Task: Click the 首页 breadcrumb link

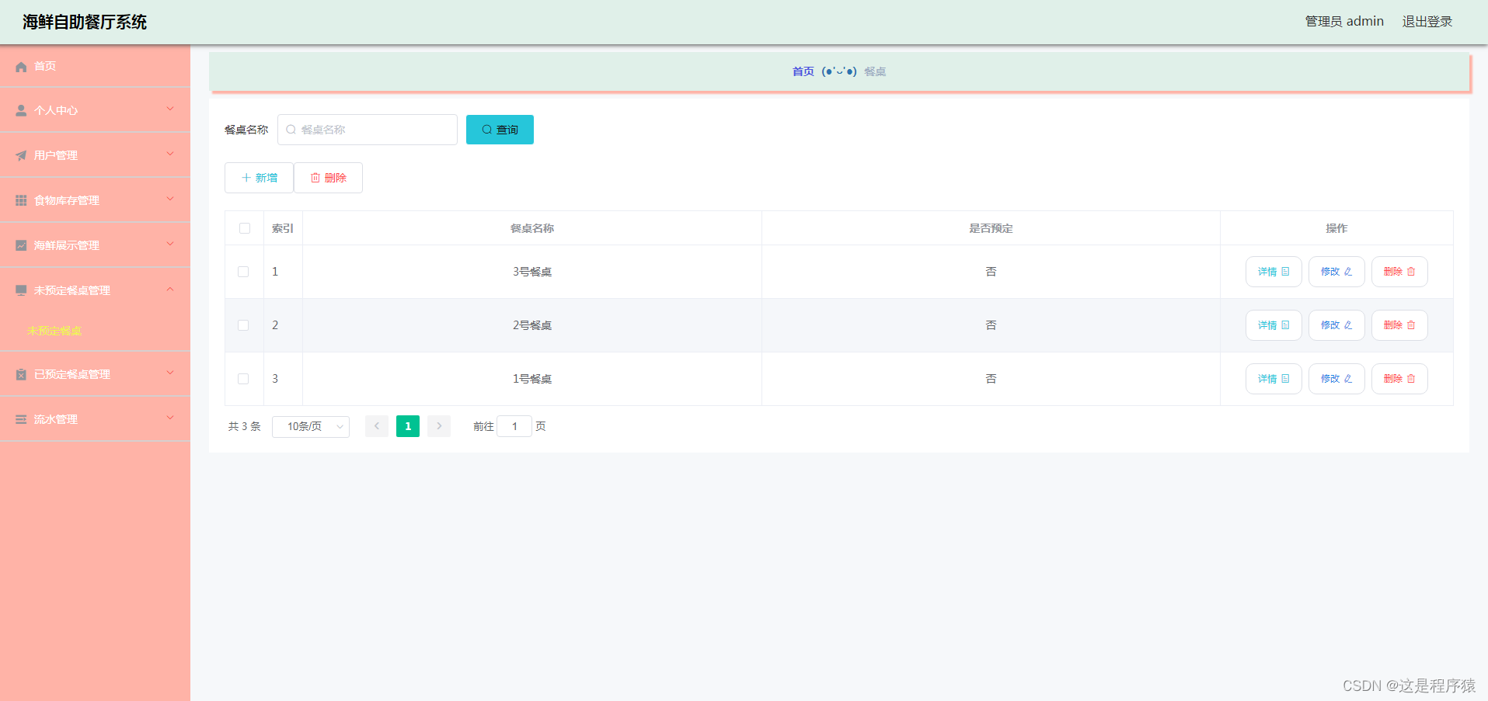Action: pos(803,71)
